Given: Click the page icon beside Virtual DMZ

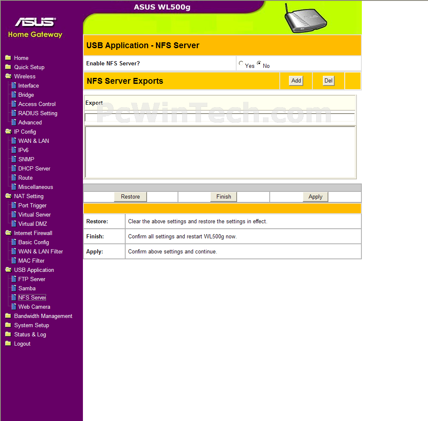Looking at the screenshot, I should click(14, 224).
